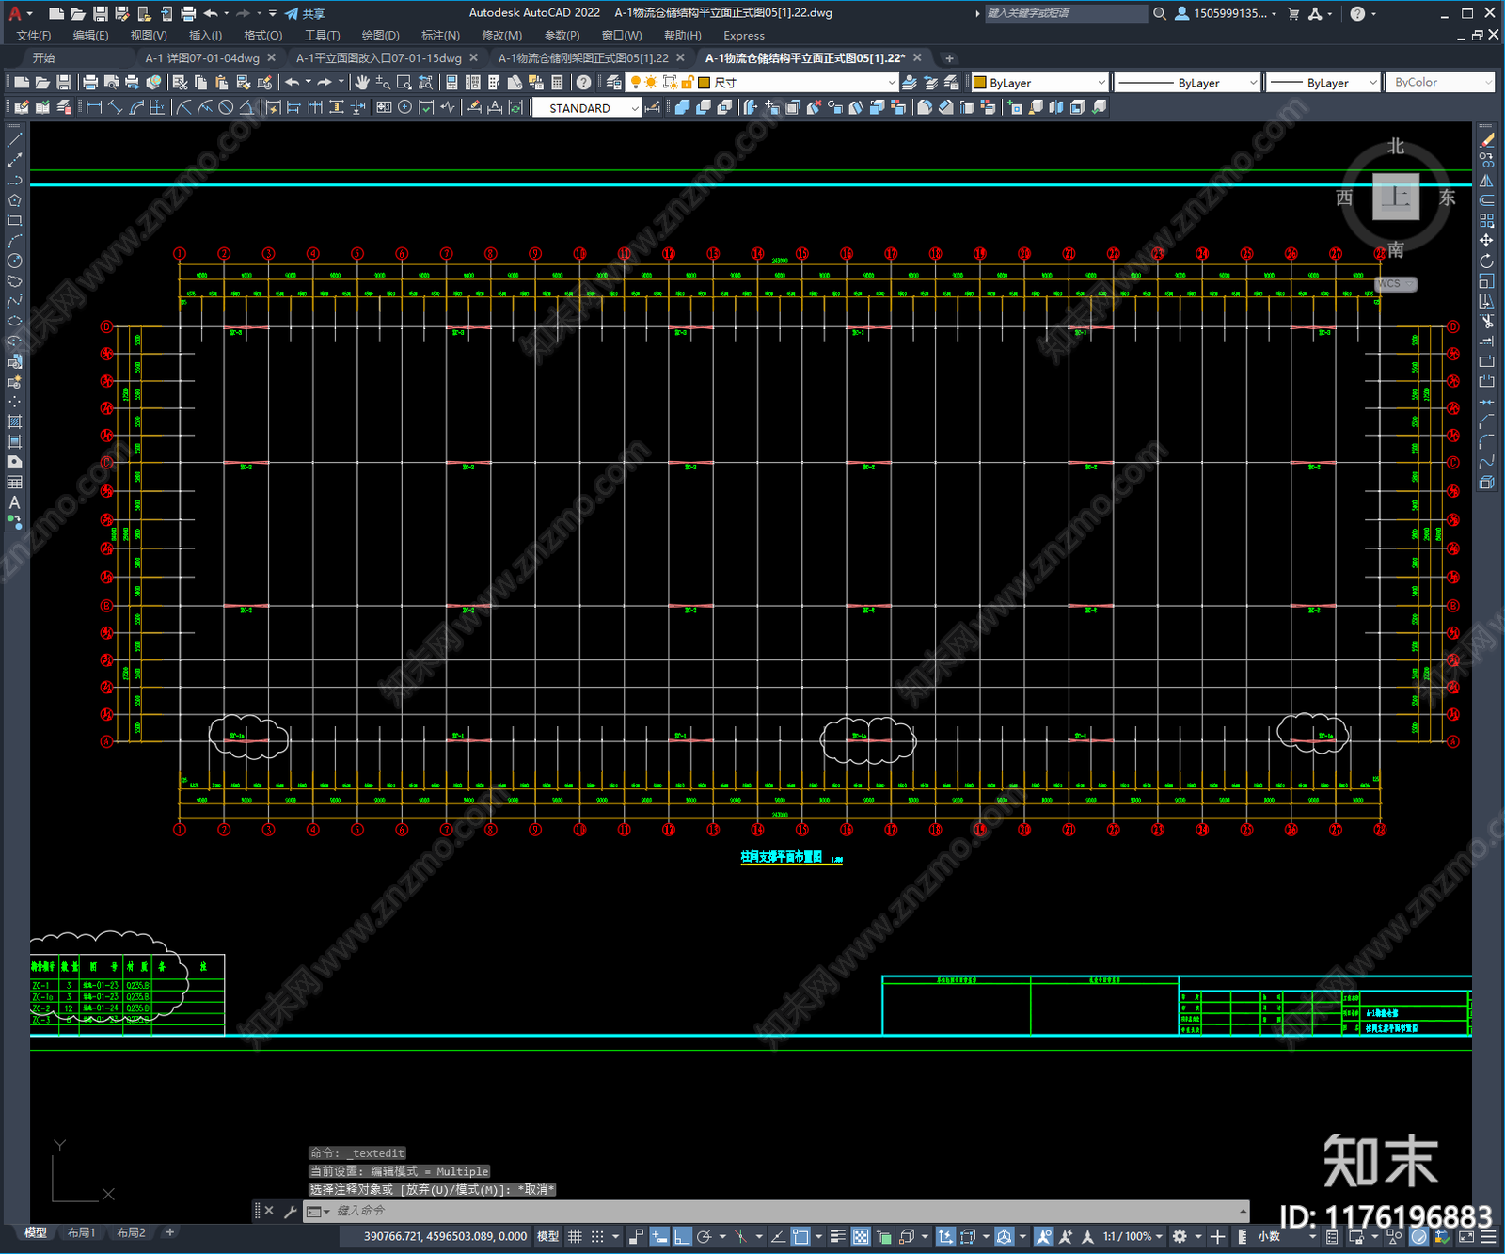The height and width of the screenshot is (1254, 1505).
Task: Toggle Dynamic Input in status bar
Action: tap(660, 1236)
